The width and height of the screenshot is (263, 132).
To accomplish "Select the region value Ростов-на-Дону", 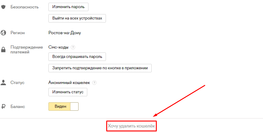I will click(x=64, y=33).
